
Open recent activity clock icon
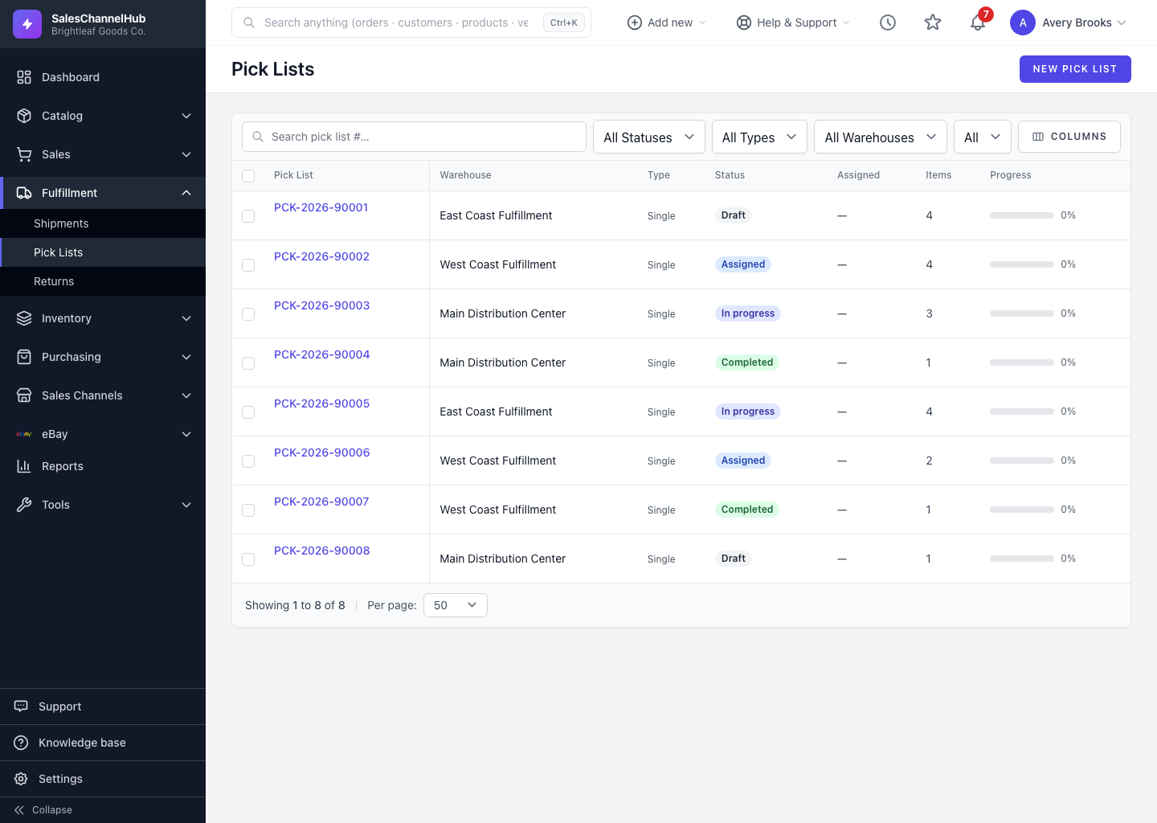point(888,23)
